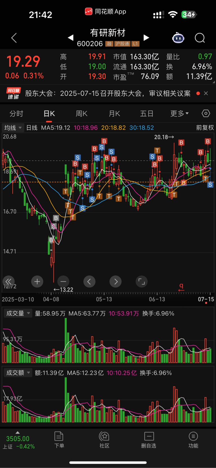Image resolution: width=216 pixels, height=468 pixels.
Task: Tap the 20.18 high price marker
Action: click(x=164, y=137)
